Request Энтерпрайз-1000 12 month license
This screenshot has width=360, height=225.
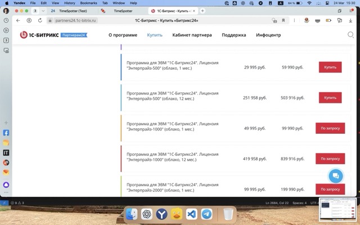(330, 159)
